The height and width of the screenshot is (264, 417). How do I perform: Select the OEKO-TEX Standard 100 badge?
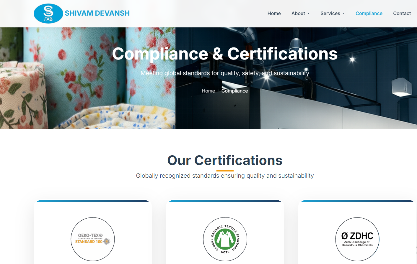click(x=93, y=239)
